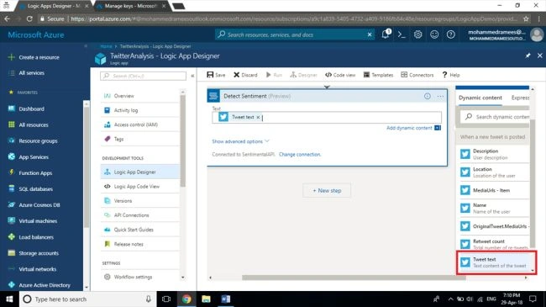Click Discard in the designer toolbar
Screen dimensions: 546x307
coord(245,75)
